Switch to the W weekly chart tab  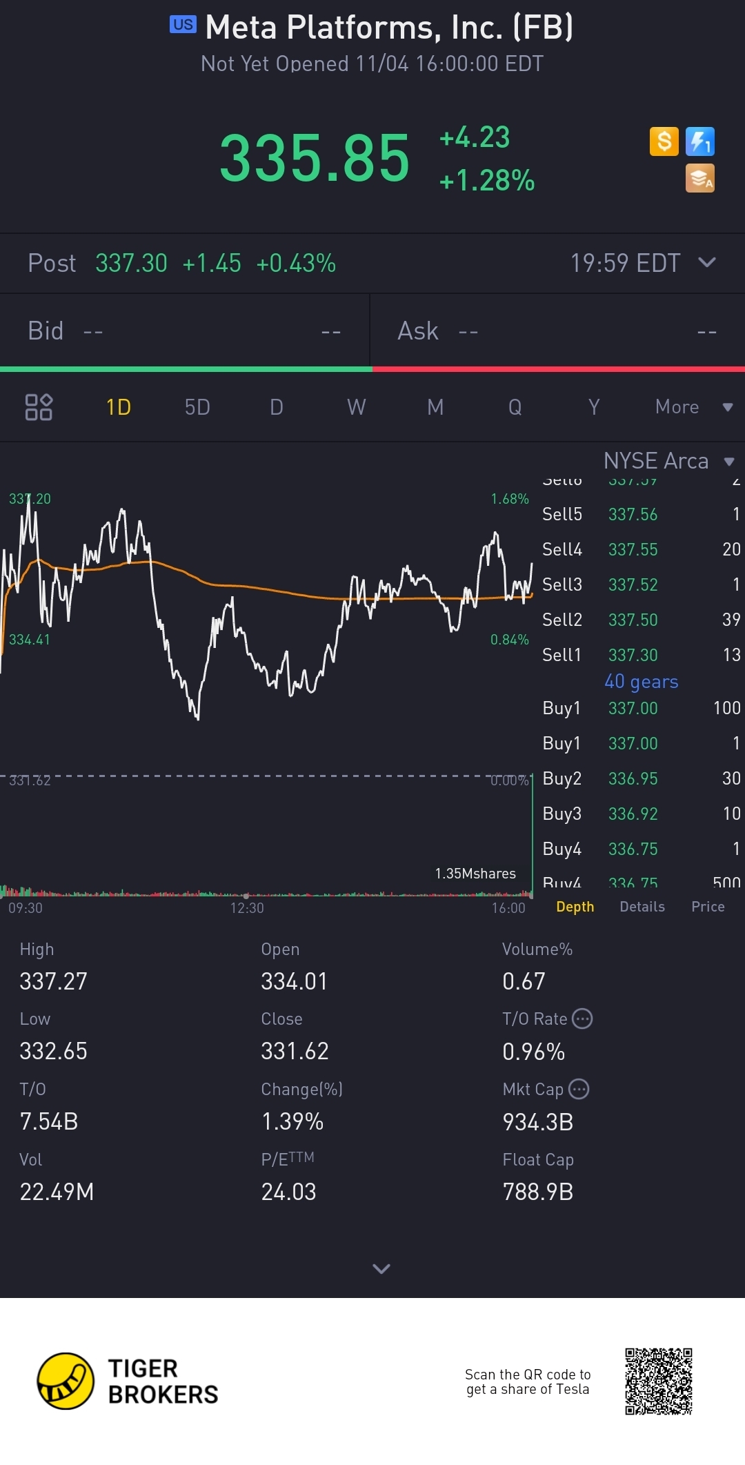[357, 407]
